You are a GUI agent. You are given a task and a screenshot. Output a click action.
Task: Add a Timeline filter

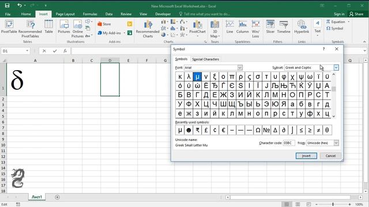[284, 26]
